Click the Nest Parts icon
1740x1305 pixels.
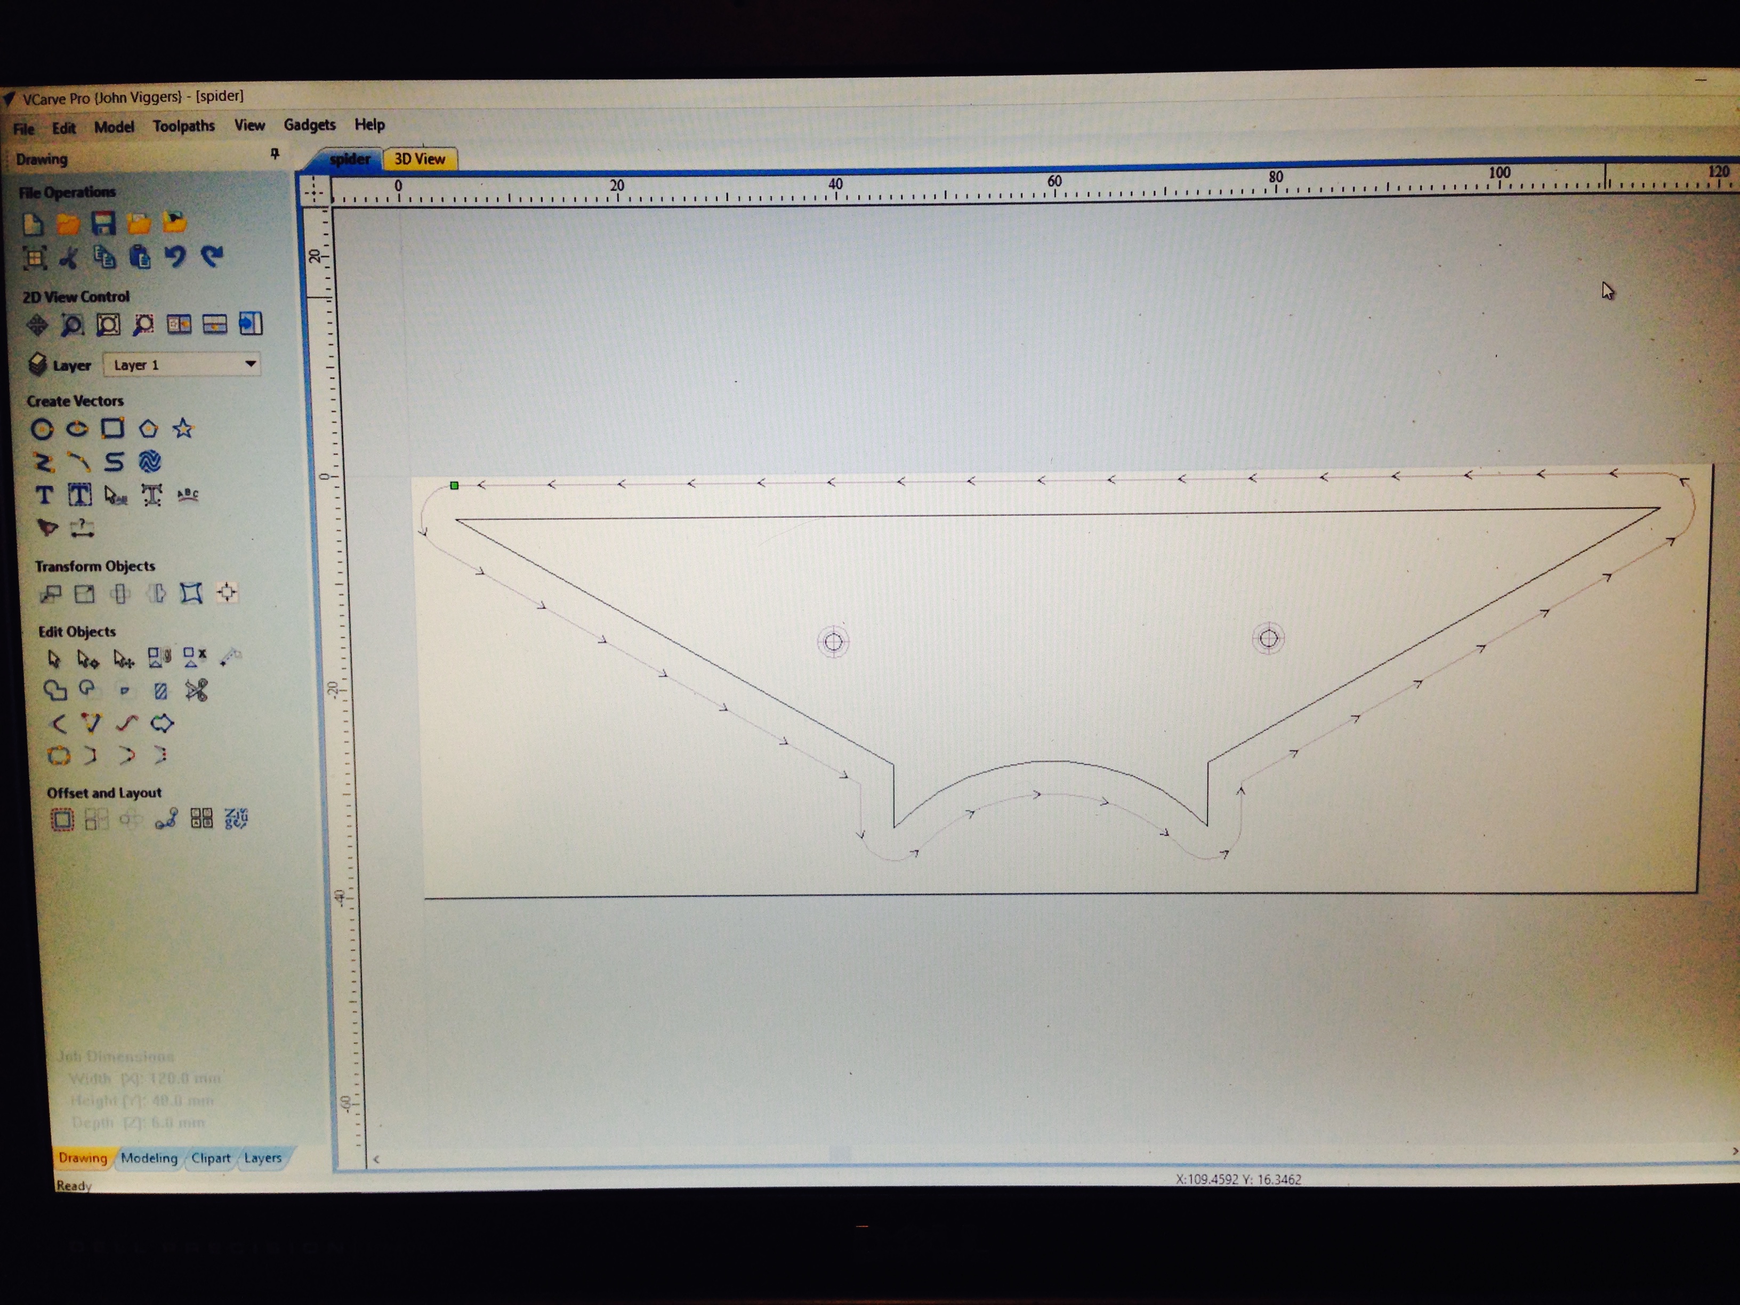(x=236, y=819)
